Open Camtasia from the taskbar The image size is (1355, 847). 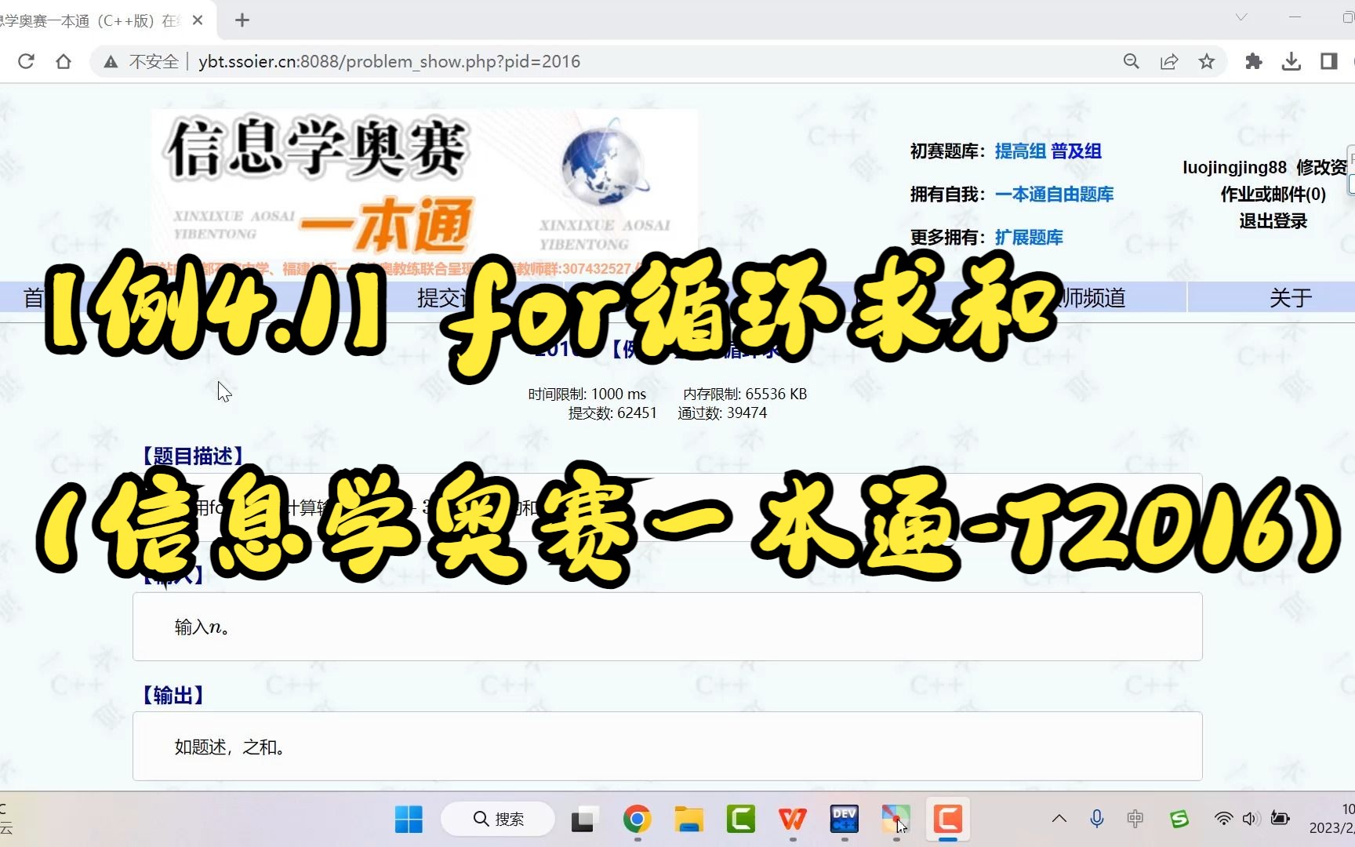tap(947, 820)
